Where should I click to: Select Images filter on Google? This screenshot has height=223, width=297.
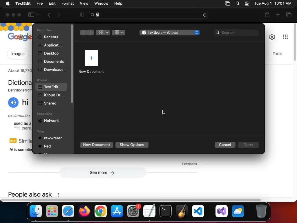(x=18, y=54)
